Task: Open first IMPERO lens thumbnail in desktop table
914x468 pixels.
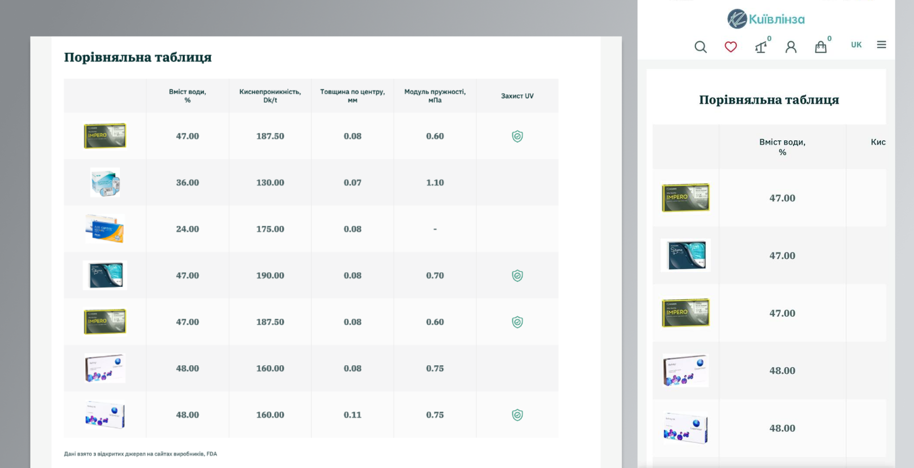Action: [x=105, y=136]
